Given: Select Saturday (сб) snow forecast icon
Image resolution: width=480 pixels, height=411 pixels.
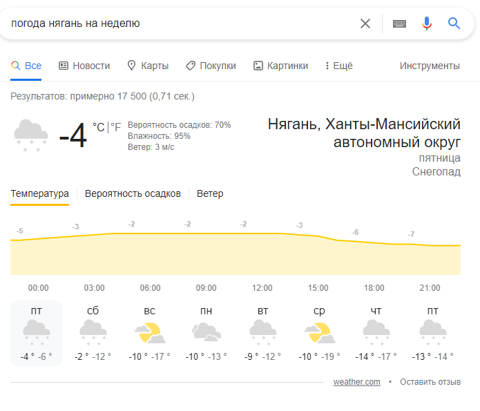Looking at the screenshot, I should [93, 332].
